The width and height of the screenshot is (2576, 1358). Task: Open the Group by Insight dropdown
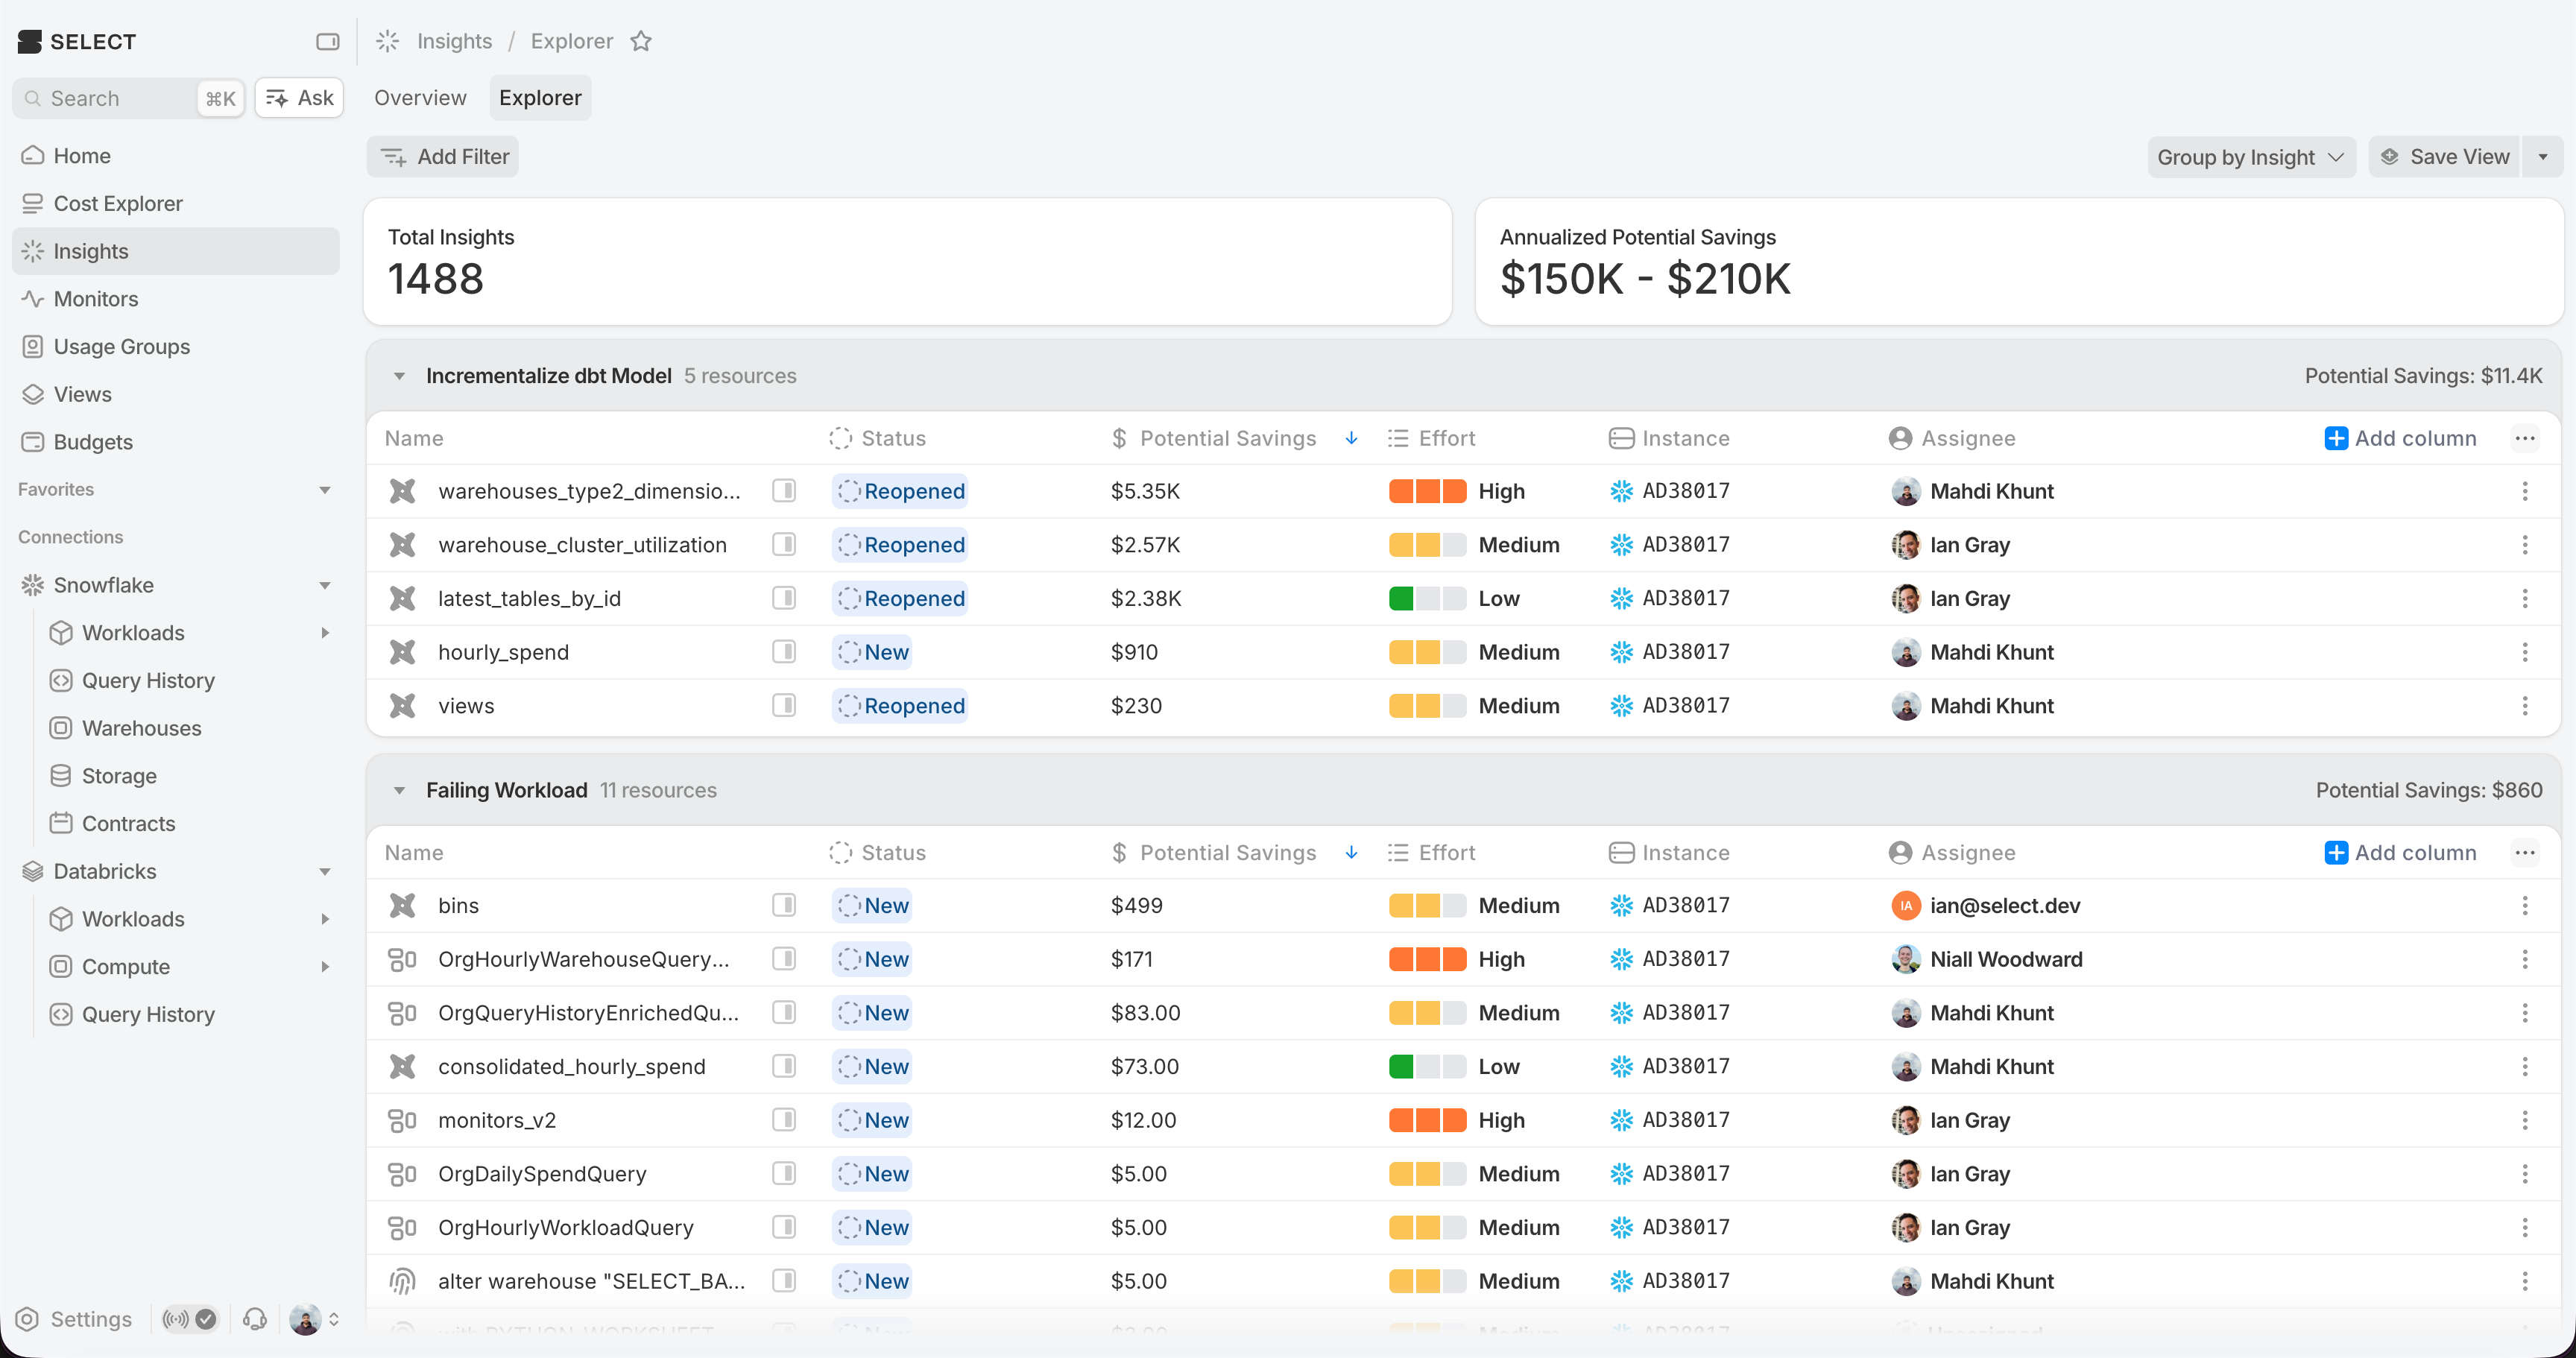2250,157
